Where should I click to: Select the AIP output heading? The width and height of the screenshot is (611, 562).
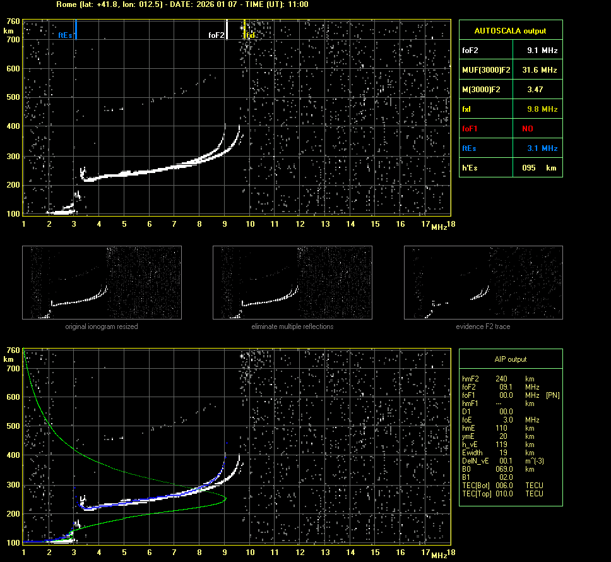click(510, 359)
